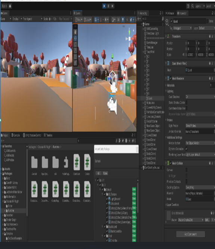Screen dimensions: 215x249
Task: Open the CardboardXR script file icon
Action: pyautogui.click(x=77, y=163)
